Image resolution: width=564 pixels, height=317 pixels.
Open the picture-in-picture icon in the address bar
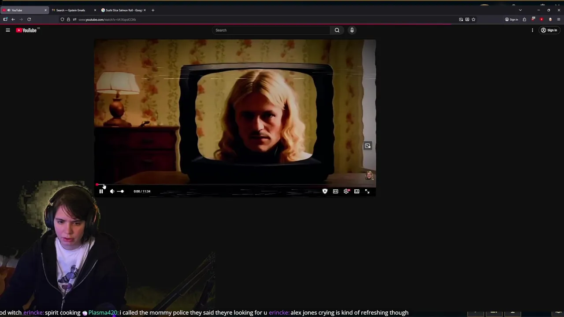(461, 19)
